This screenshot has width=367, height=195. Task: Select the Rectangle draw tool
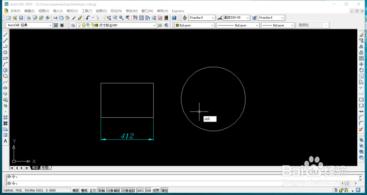6,58
